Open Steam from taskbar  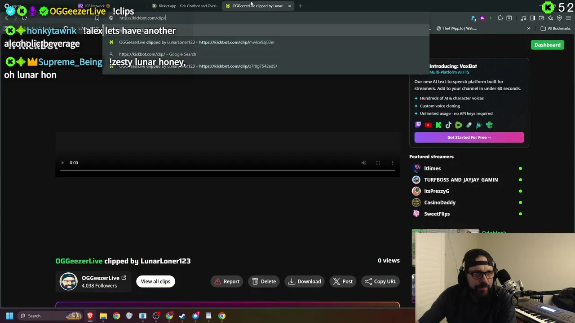(x=182, y=316)
